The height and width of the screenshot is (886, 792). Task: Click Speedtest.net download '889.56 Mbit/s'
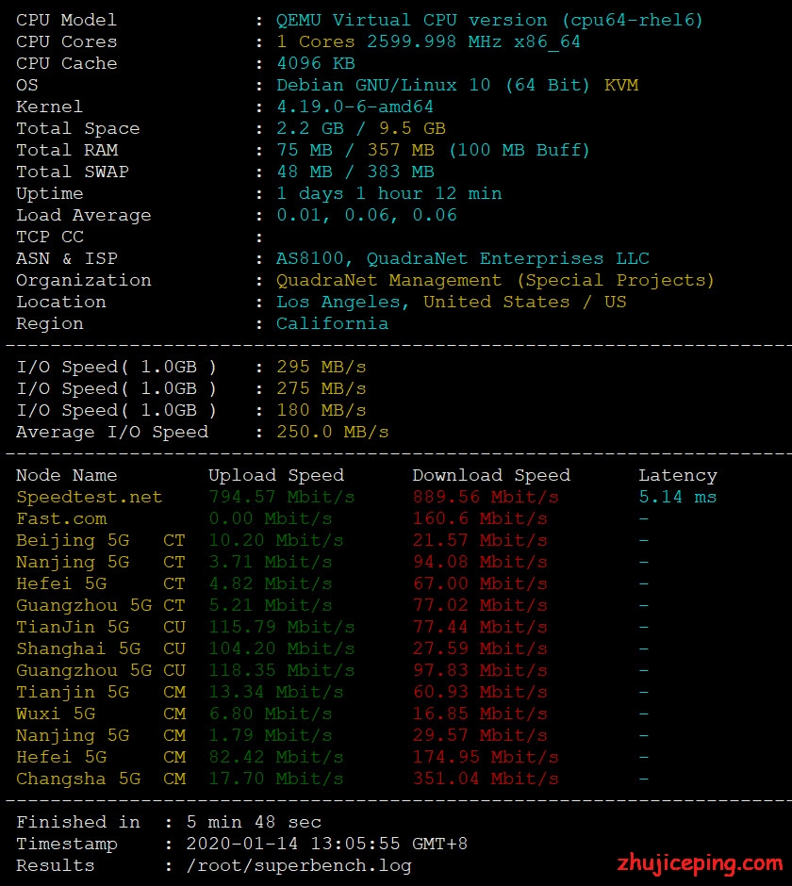pos(486,498)
